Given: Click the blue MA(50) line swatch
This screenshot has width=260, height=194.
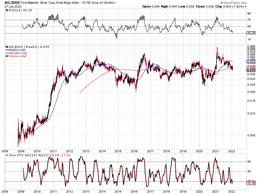Looking at the screenshot, I should click(7, 50).
